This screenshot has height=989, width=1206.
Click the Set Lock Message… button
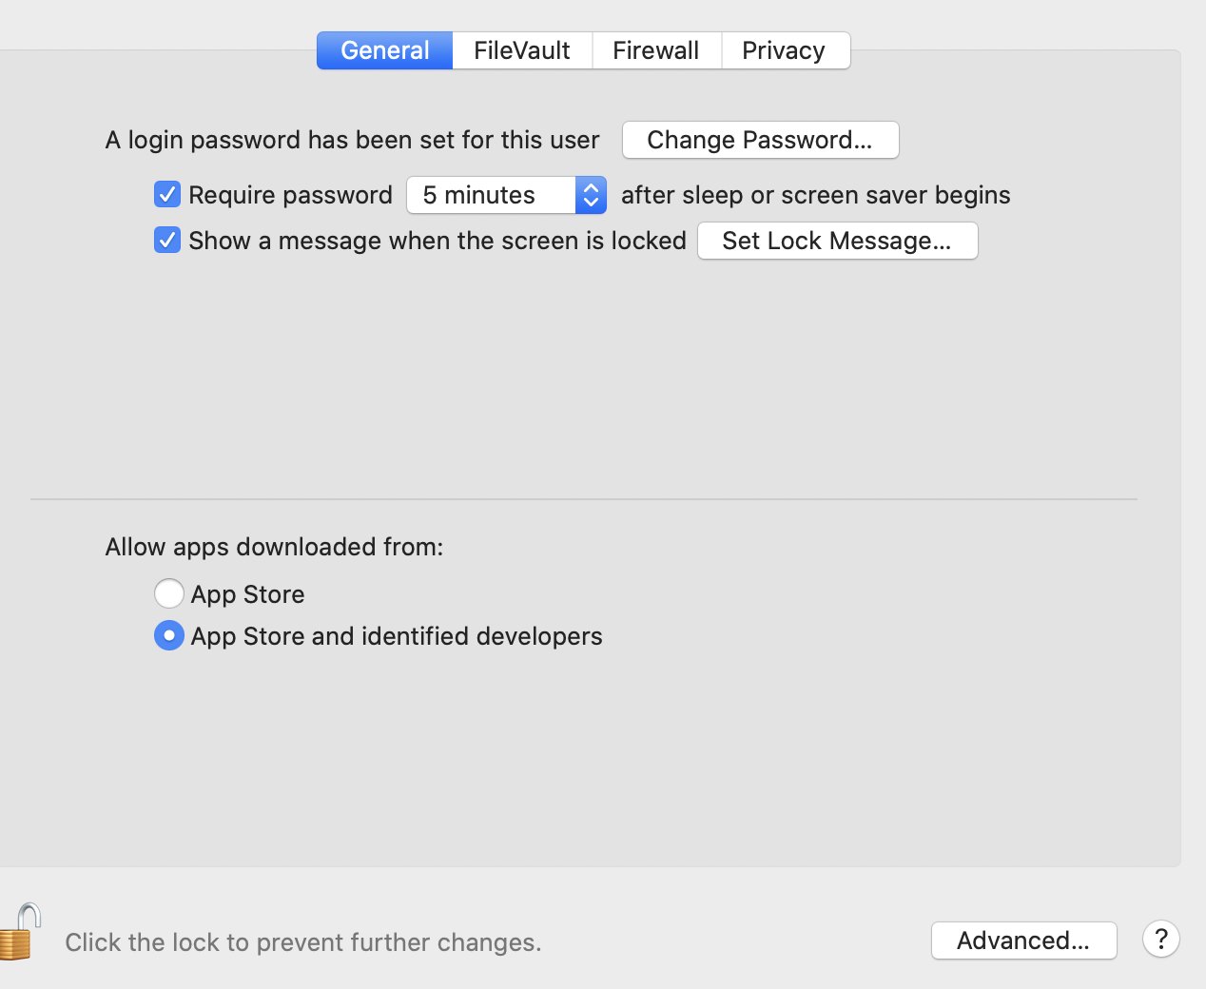(x=837, y=241)
